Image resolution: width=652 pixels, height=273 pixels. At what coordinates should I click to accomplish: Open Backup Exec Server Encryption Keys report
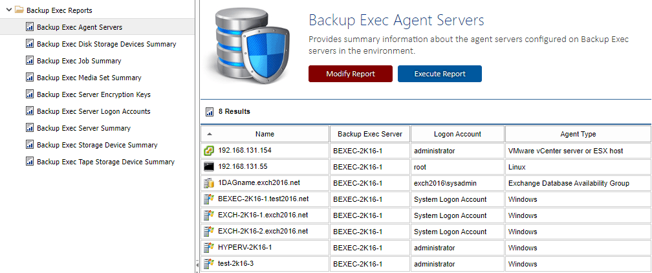[94, 94]
